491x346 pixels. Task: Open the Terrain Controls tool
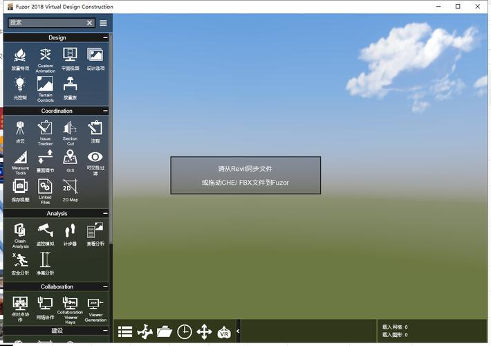point(46,89)
